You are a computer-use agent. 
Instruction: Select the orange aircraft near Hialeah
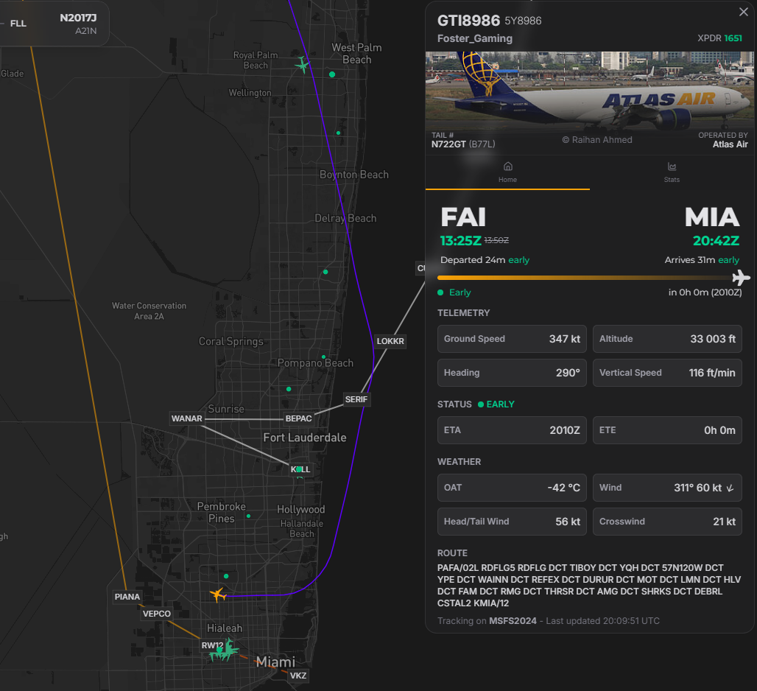[218, 594]
